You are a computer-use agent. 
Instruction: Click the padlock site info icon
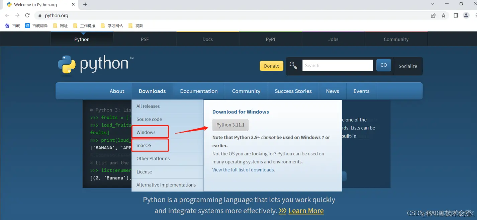(x=40, y=15)
